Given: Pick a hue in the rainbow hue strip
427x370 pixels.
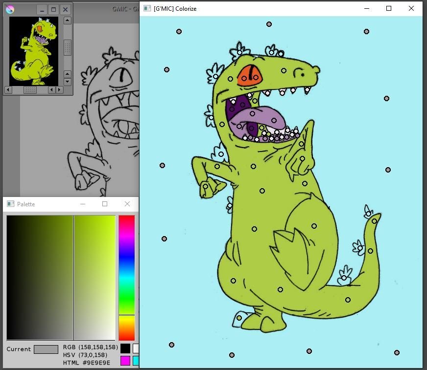Looking at the screenshot, I should pos(127,278).
